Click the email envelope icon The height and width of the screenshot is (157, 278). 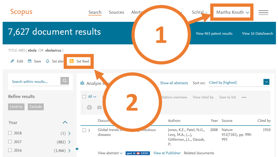pos(99,107)
